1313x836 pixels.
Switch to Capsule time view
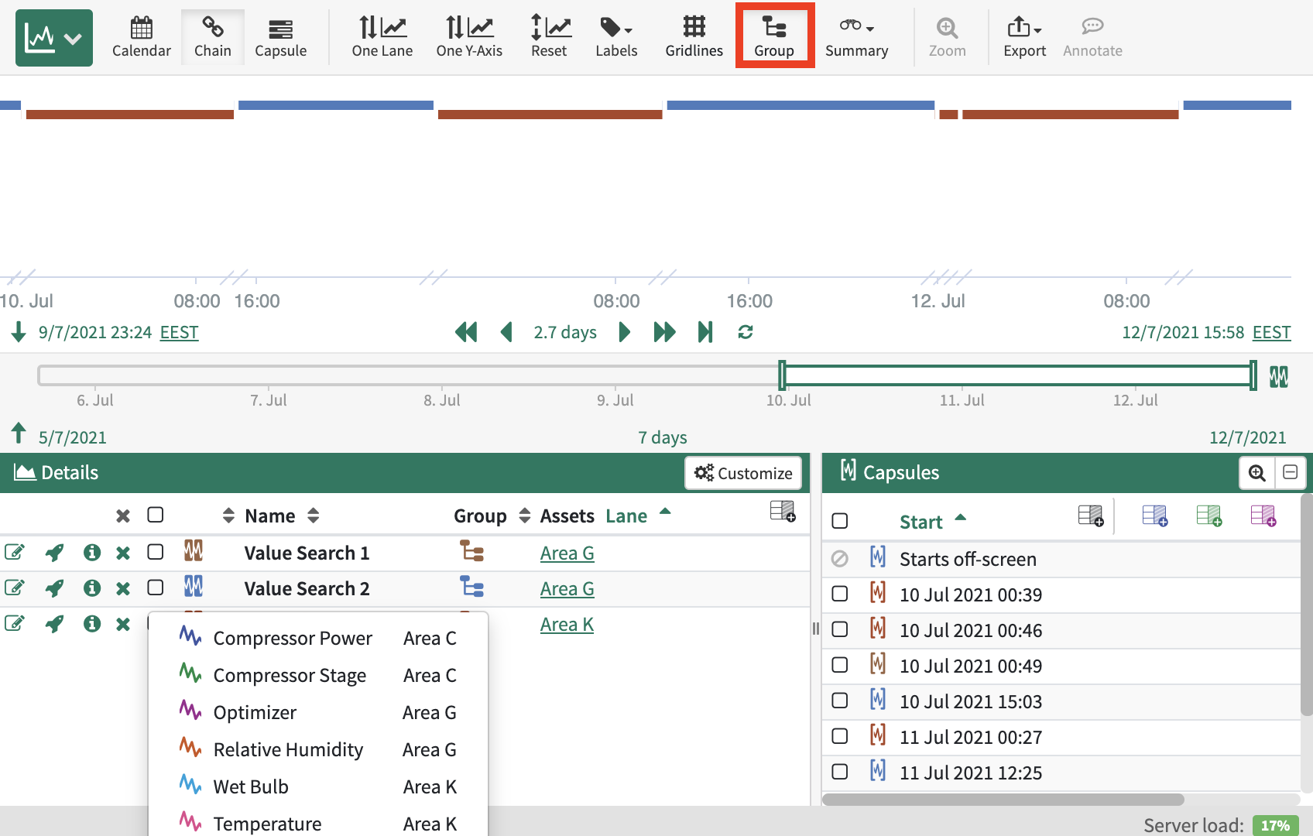click(280, 37)
